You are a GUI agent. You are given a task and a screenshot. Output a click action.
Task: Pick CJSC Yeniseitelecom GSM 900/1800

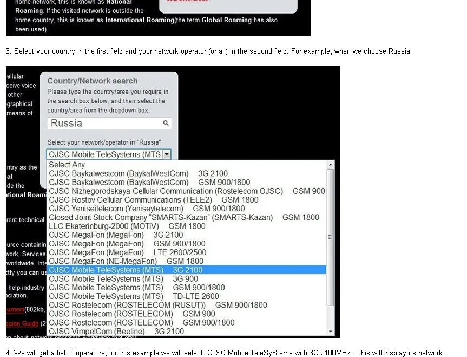click(187, 209)
